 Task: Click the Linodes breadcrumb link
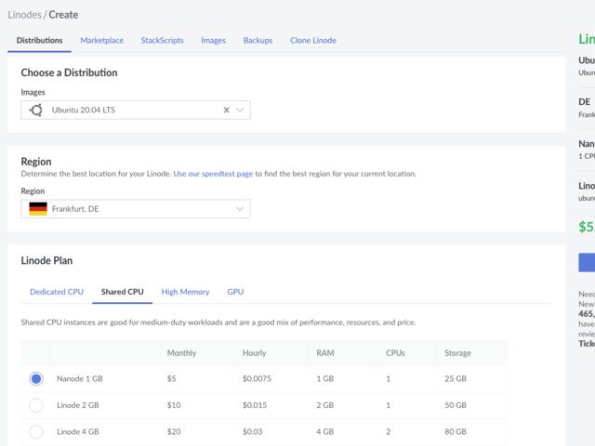click(25, 15)
